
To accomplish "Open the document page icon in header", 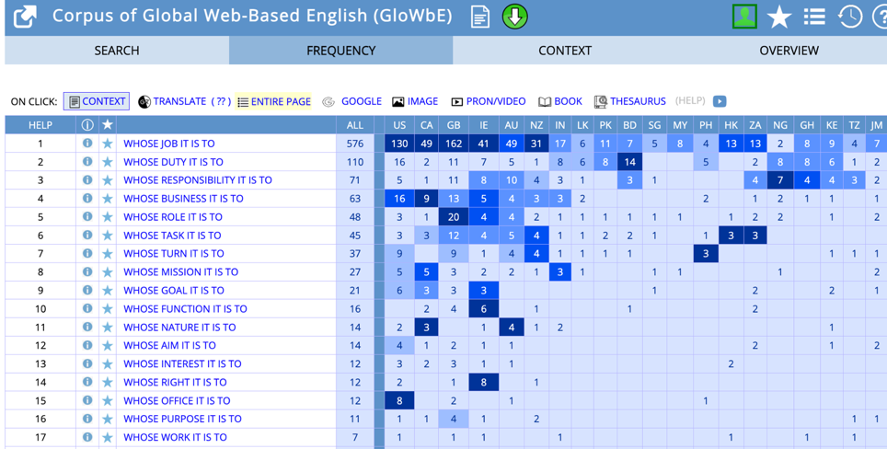I will [480, 17].
